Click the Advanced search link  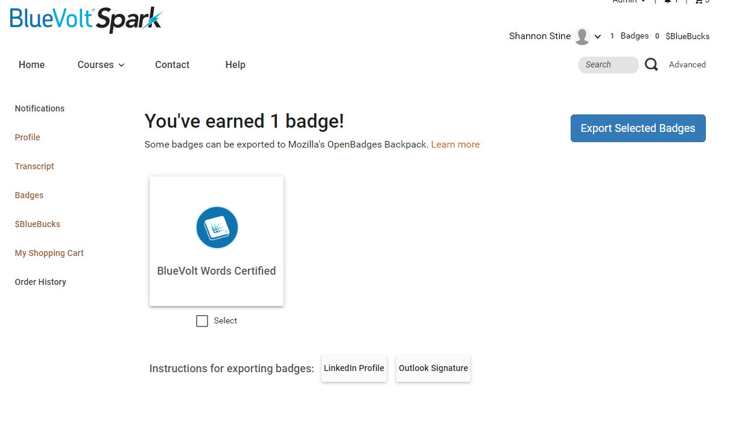[x=687, y=64]
